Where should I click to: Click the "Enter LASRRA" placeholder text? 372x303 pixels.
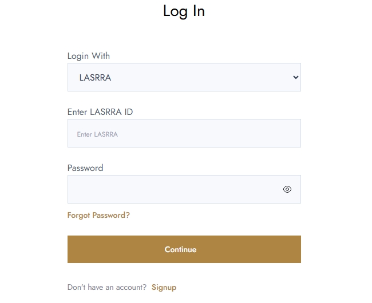(97, 134)
